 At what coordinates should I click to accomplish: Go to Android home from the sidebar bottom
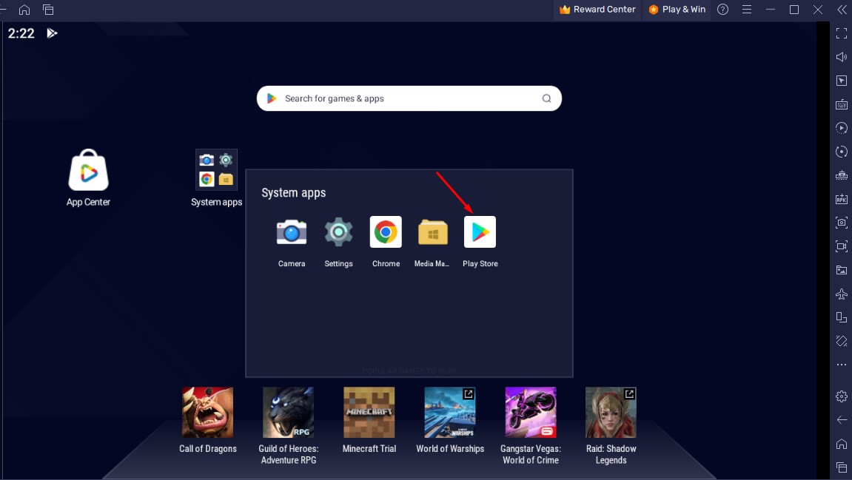pos(841,444)
